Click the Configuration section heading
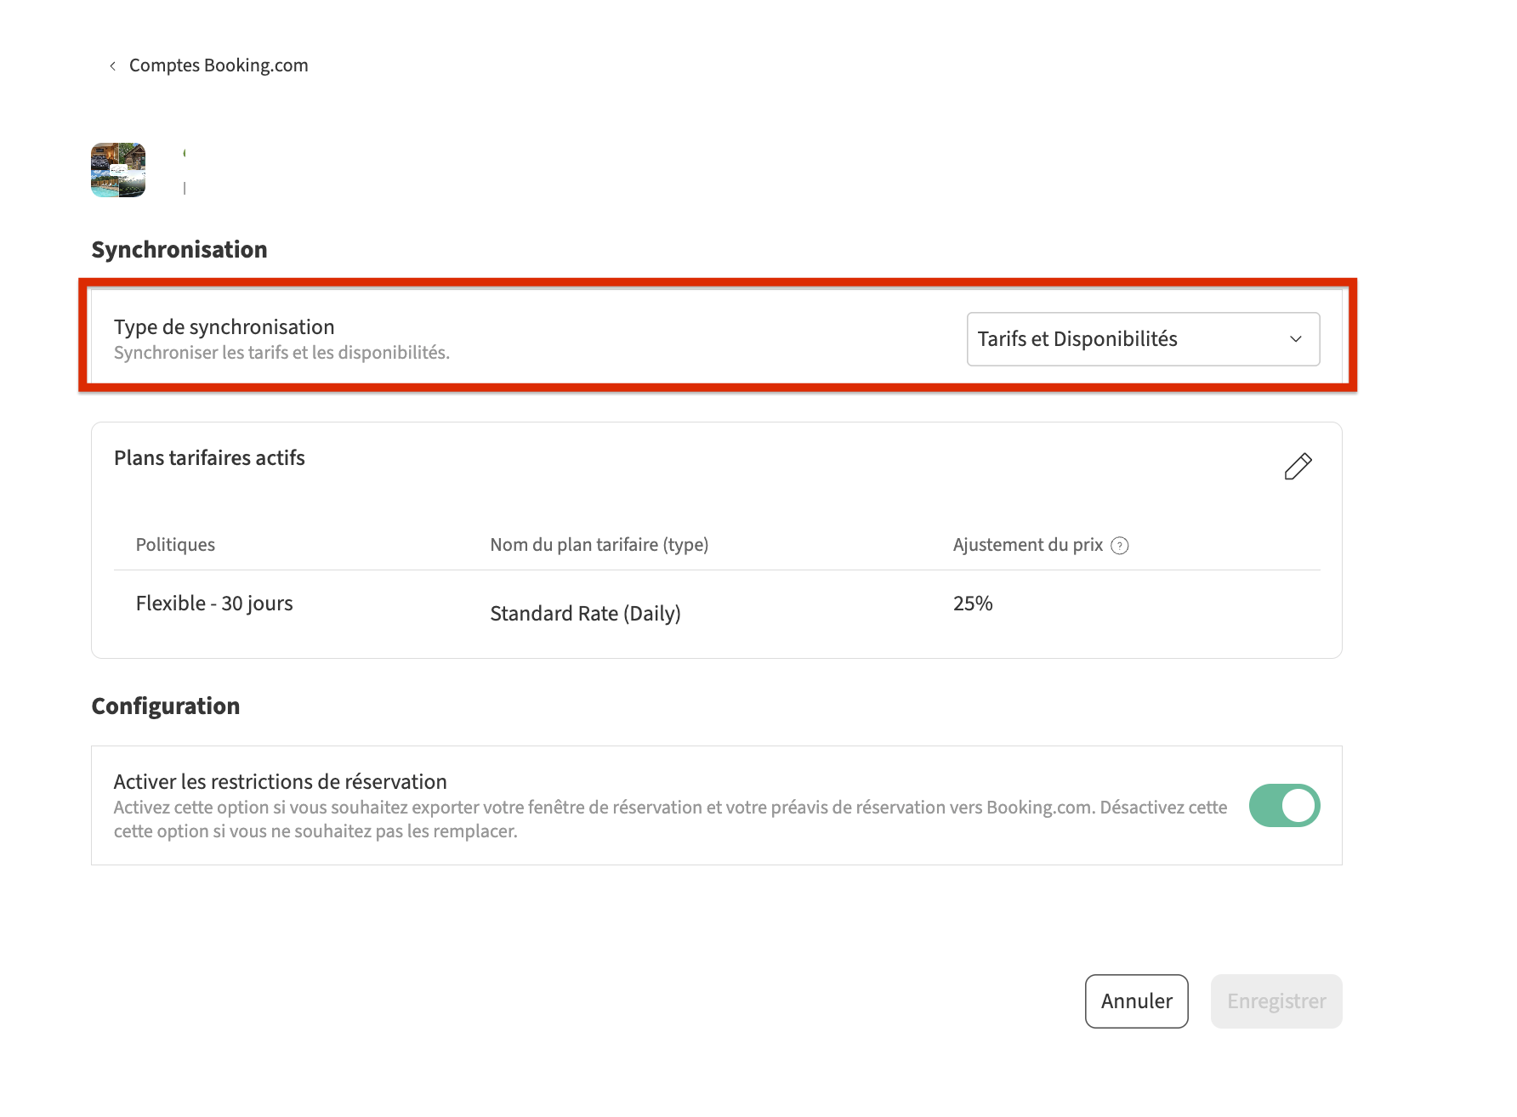 coord(166,706)
